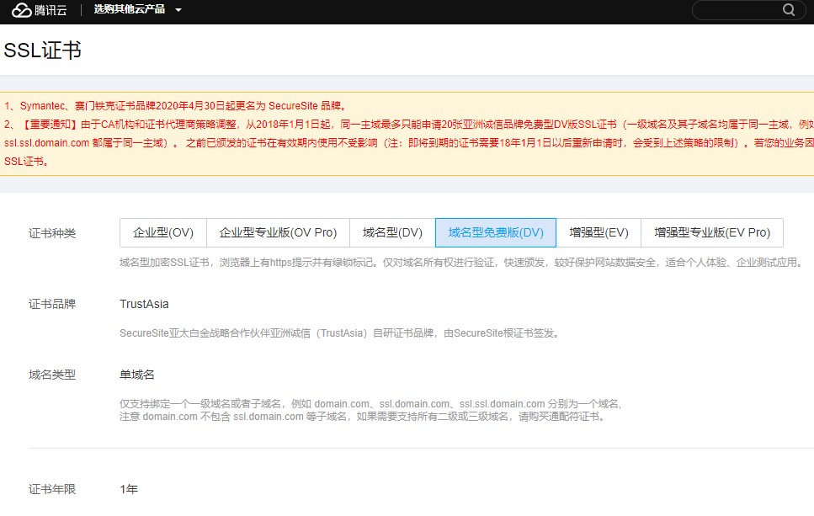
Task: Select 增强型专业版(EV Pro) certificate type
Action: [709, 232]
